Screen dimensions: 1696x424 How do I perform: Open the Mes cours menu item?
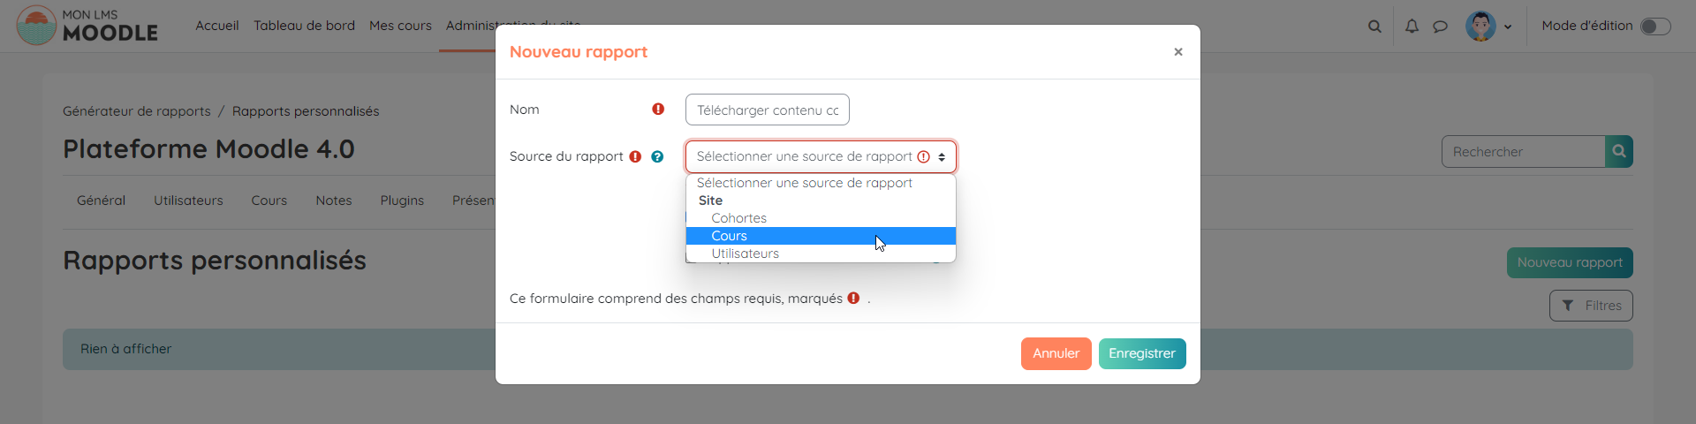400,26
